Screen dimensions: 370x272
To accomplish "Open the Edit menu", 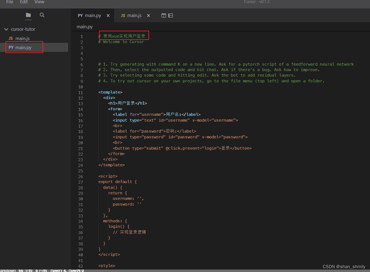I will (24, 2).
